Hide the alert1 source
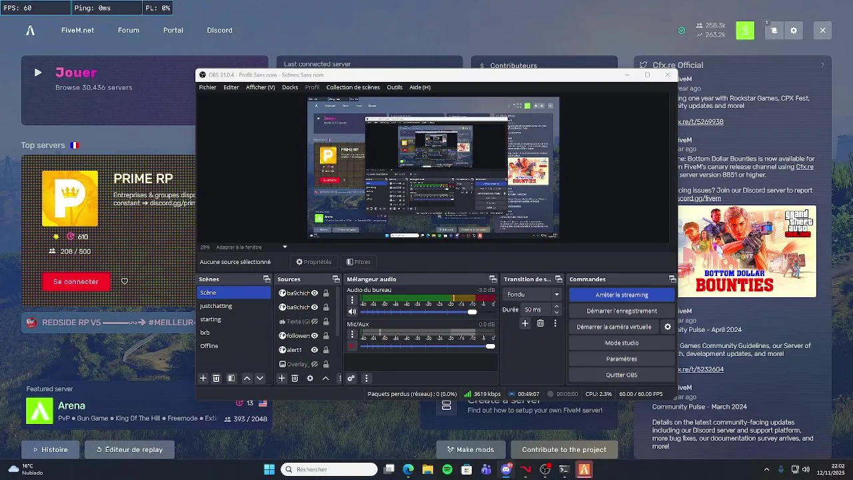 click(x=315, y=349)
